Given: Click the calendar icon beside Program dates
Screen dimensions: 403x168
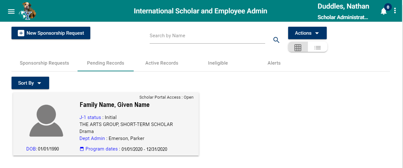Looking at the screenshot, I should tap(82, 149).
